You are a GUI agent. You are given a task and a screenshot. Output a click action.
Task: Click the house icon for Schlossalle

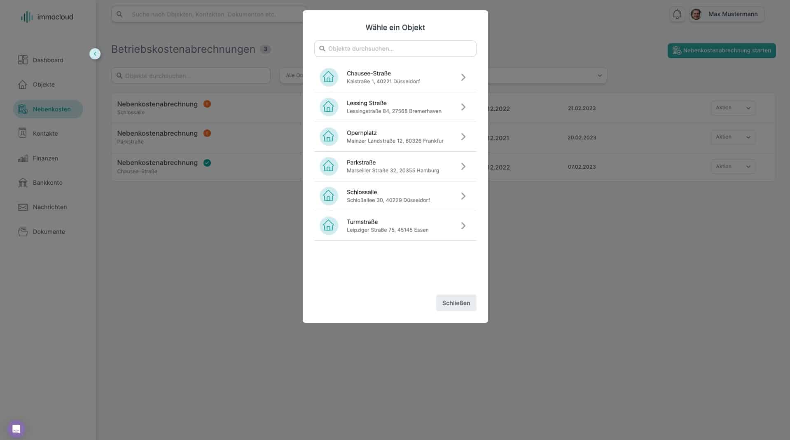[329, 196]
